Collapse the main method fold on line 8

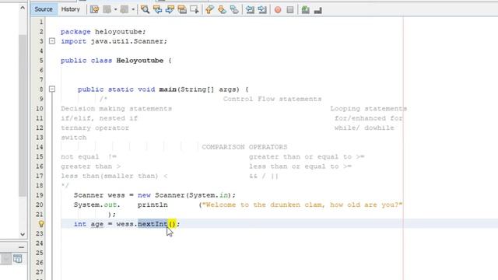click(52, 89)
